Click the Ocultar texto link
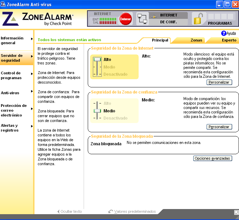Image resolution: width=239 pixels, height=220 pixels. tap(70, 211)
